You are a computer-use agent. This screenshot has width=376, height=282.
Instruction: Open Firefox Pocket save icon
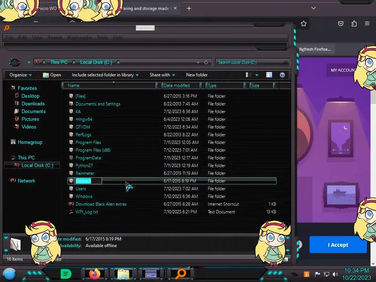[341, 23]
